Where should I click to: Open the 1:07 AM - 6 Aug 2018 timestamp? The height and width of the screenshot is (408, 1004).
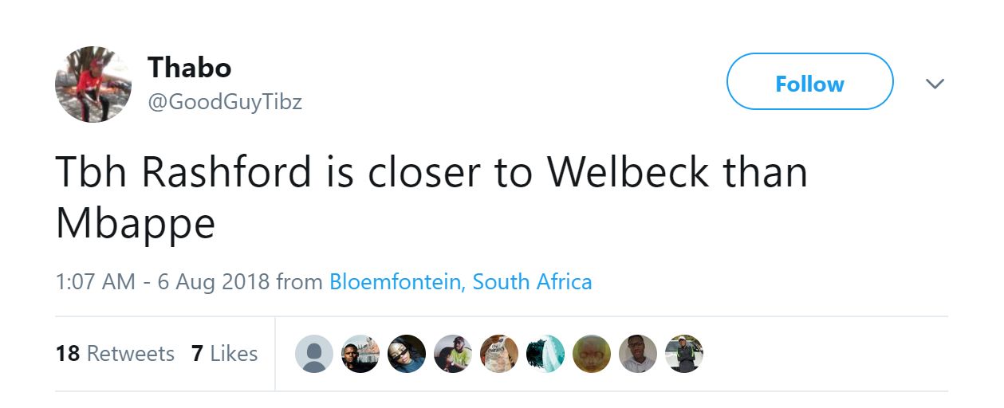point(162,281)
